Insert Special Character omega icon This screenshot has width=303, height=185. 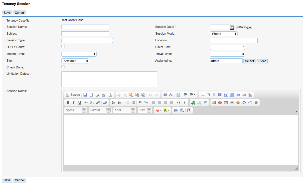tap(244, 103)
